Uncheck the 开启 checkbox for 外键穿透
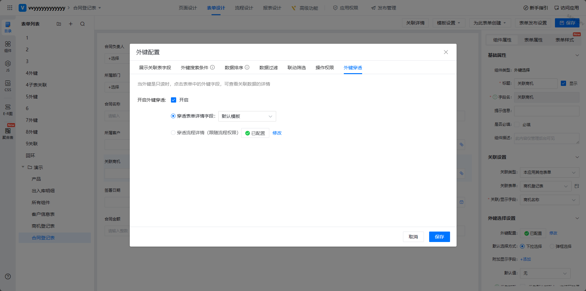Image resolution: width=586 pixels, height=291 pixels. (174, 100)
